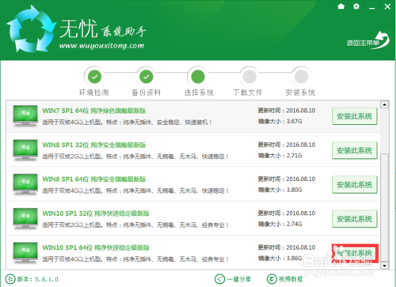Open www.wuyouxitong.com website link
396x287 pixels.
101,46
